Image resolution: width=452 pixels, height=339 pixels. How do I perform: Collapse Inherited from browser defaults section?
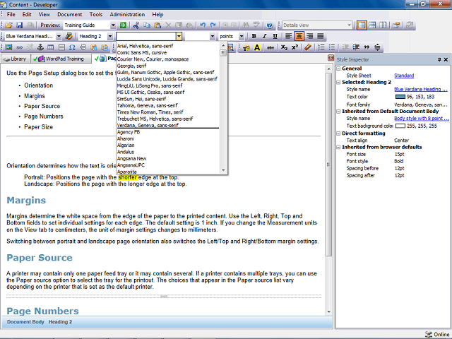[338, 148]
